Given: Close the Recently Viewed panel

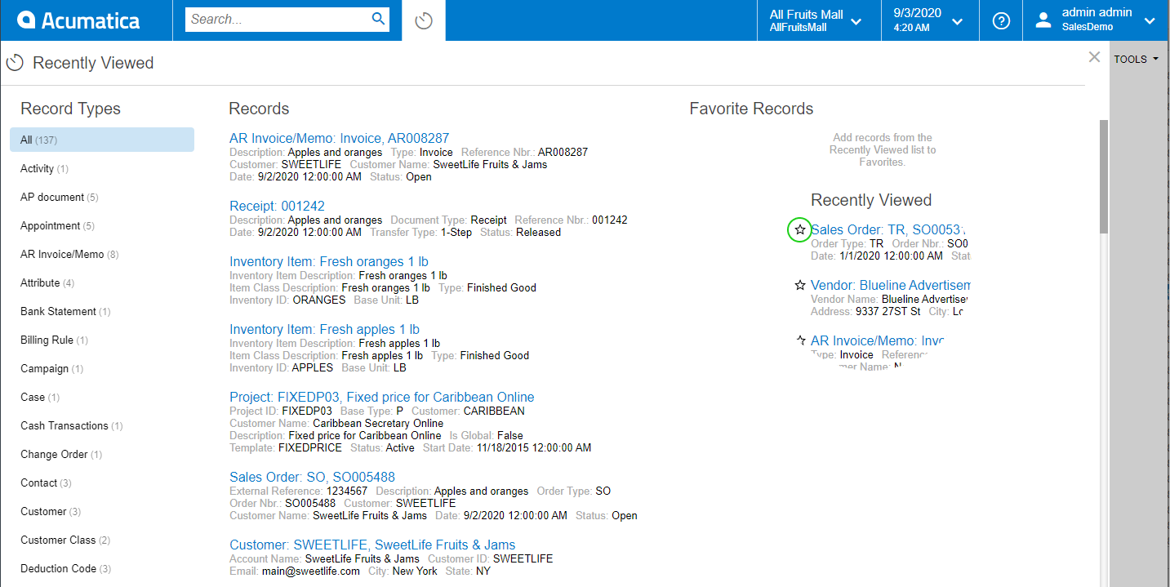Looking at the screenshot, I should [1094, 57].
